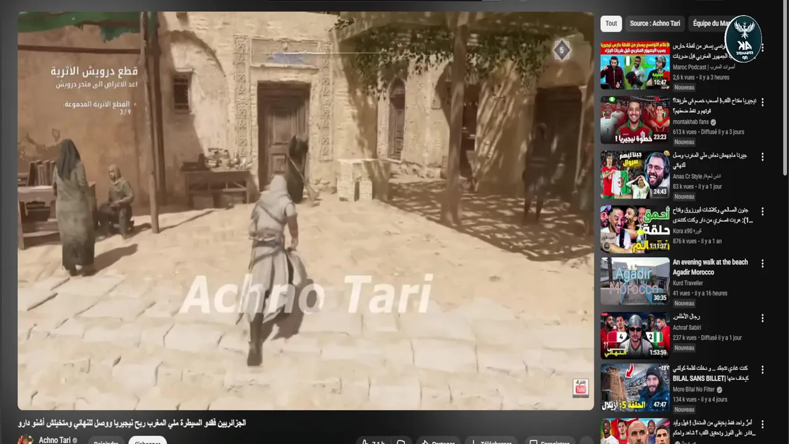Screen dimensions: 789x444
Task: Click '41 vues · il y a 16 heures' text
Action: (700, 293)
